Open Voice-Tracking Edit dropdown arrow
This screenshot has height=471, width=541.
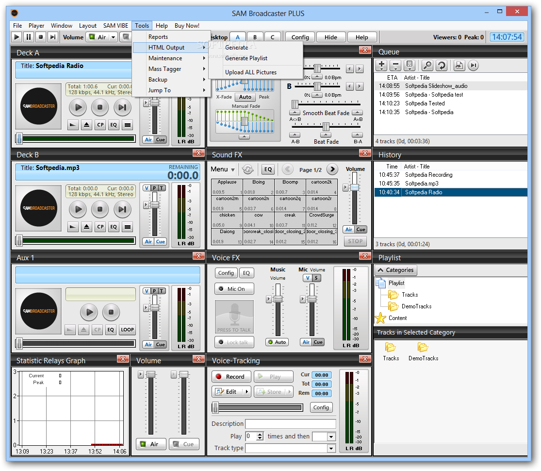[x=246, y=391]
